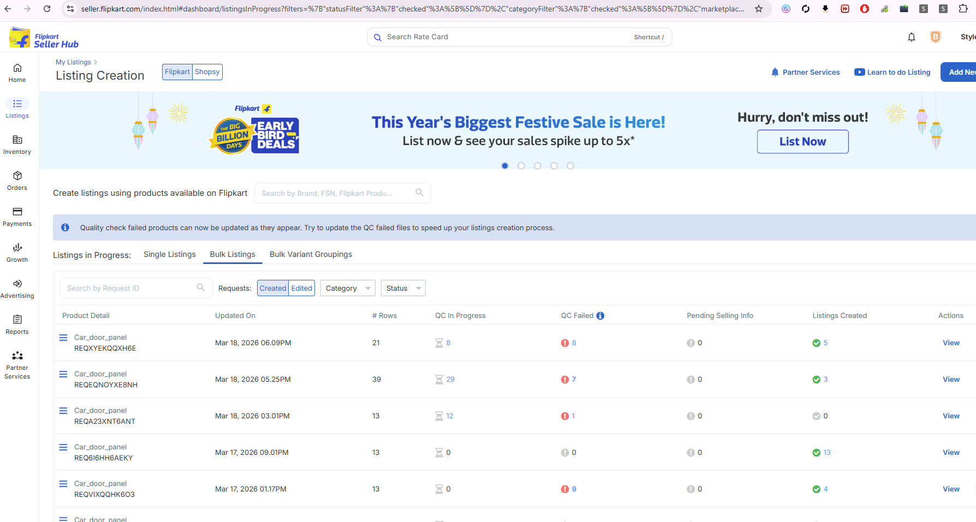Click search icon in Request ID field
The width and height of the screenshot is (976, 522).
tap(200, 287)
